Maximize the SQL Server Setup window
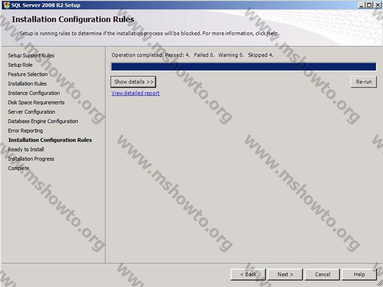The height and width of the screenshot is (287, 383). (369, 5)
